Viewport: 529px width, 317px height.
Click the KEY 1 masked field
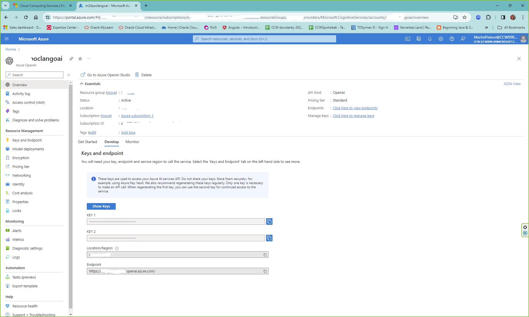coord(176,222)
